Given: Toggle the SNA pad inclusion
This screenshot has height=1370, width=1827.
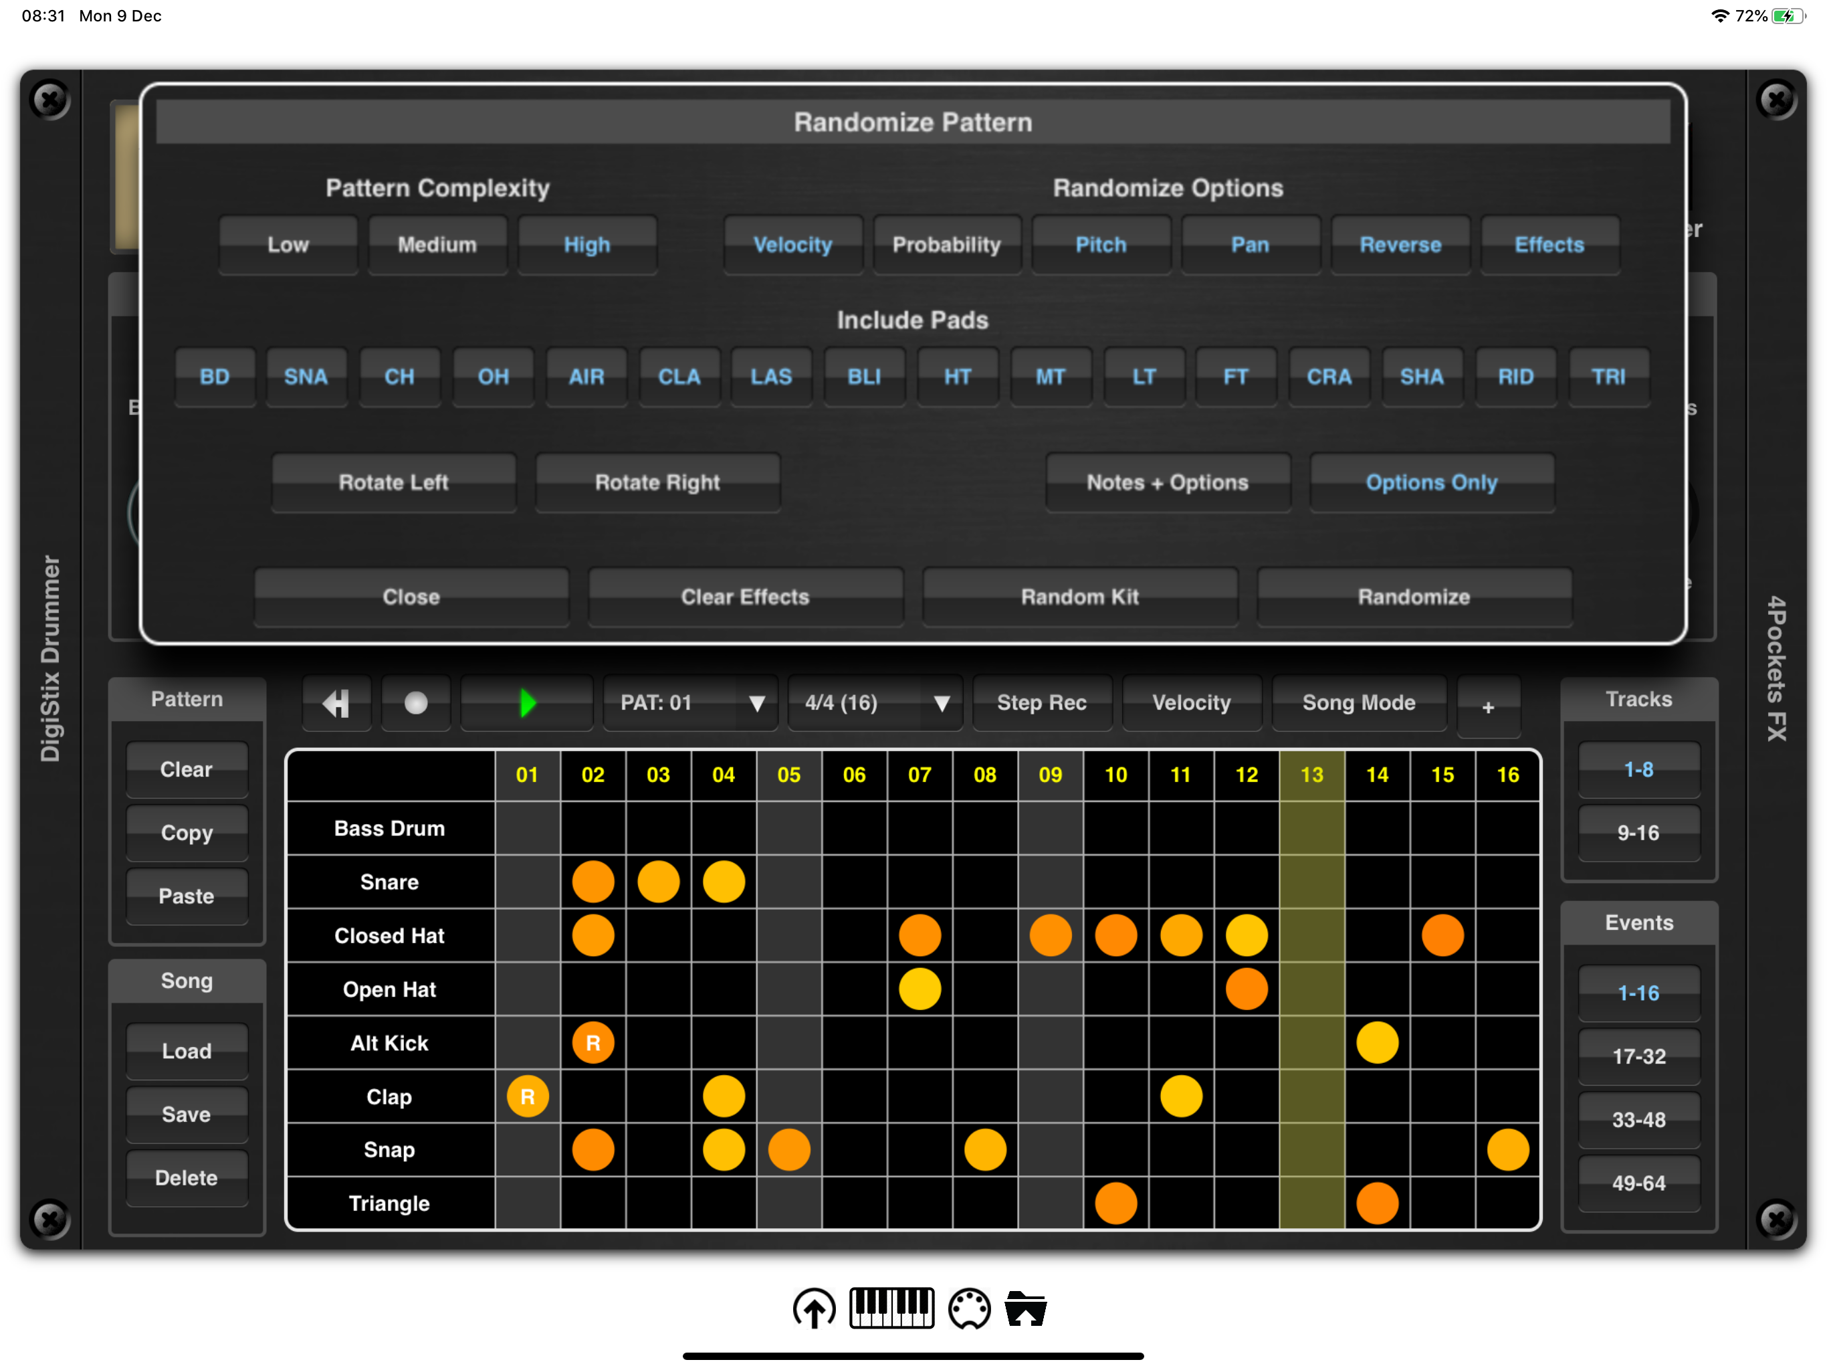Looking at the screenshot, I should 306,377.
